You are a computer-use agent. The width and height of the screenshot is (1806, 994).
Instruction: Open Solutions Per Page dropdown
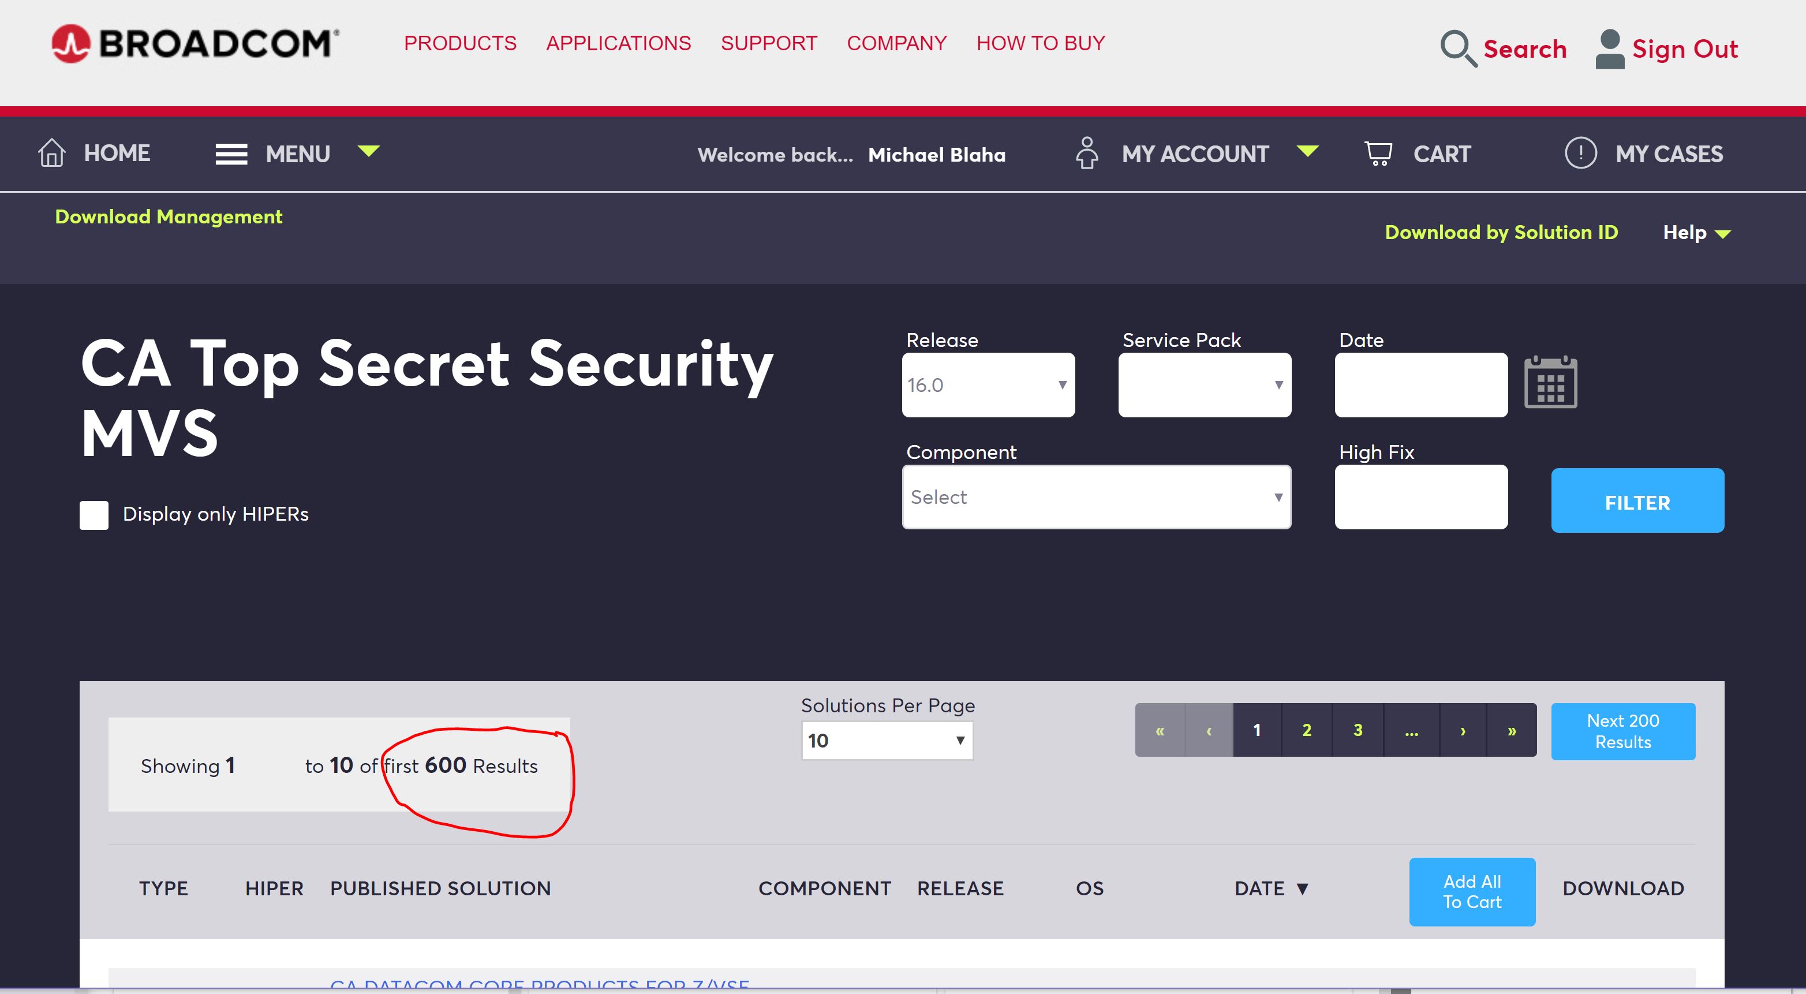click(x=886, y=741)
